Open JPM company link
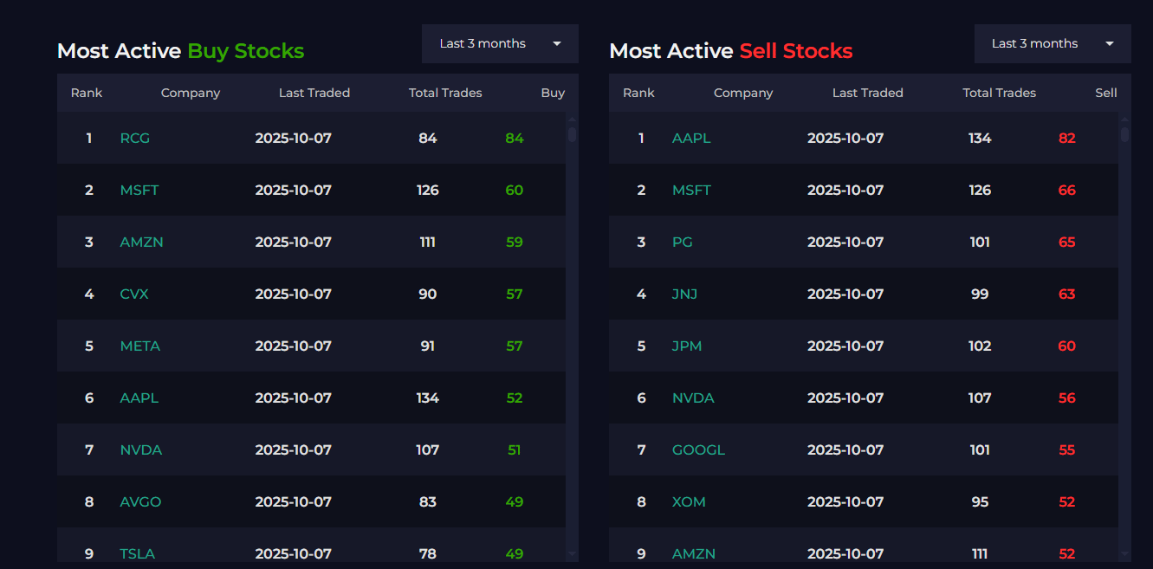The height and width of the screenshot is (569, 1153). click(x=687, y=346)
